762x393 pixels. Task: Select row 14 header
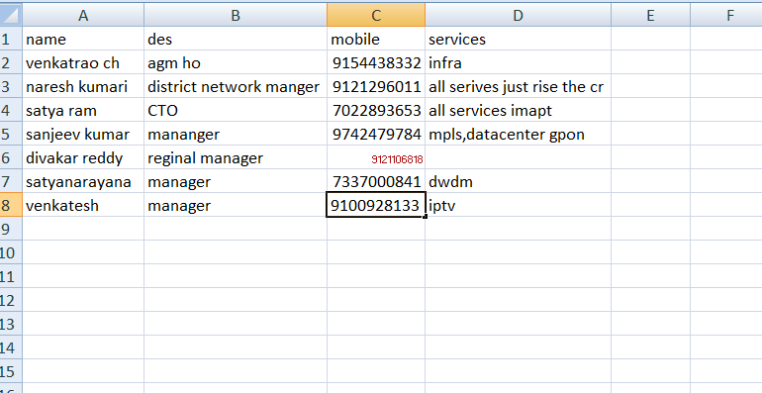(x=11, y=347)
